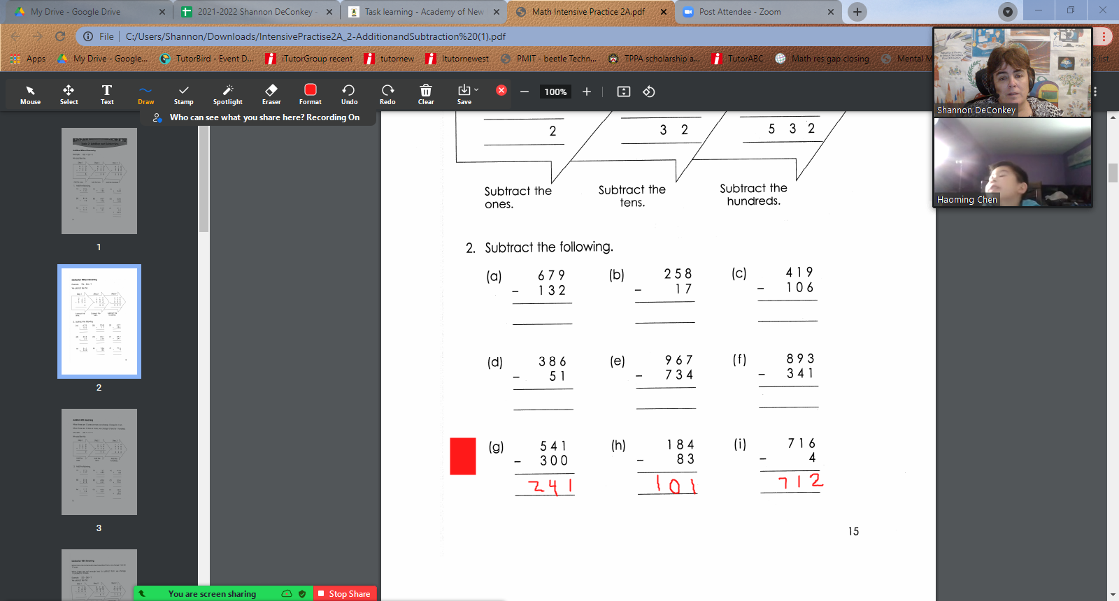Undo the last annotation

[x=349, y=94]
